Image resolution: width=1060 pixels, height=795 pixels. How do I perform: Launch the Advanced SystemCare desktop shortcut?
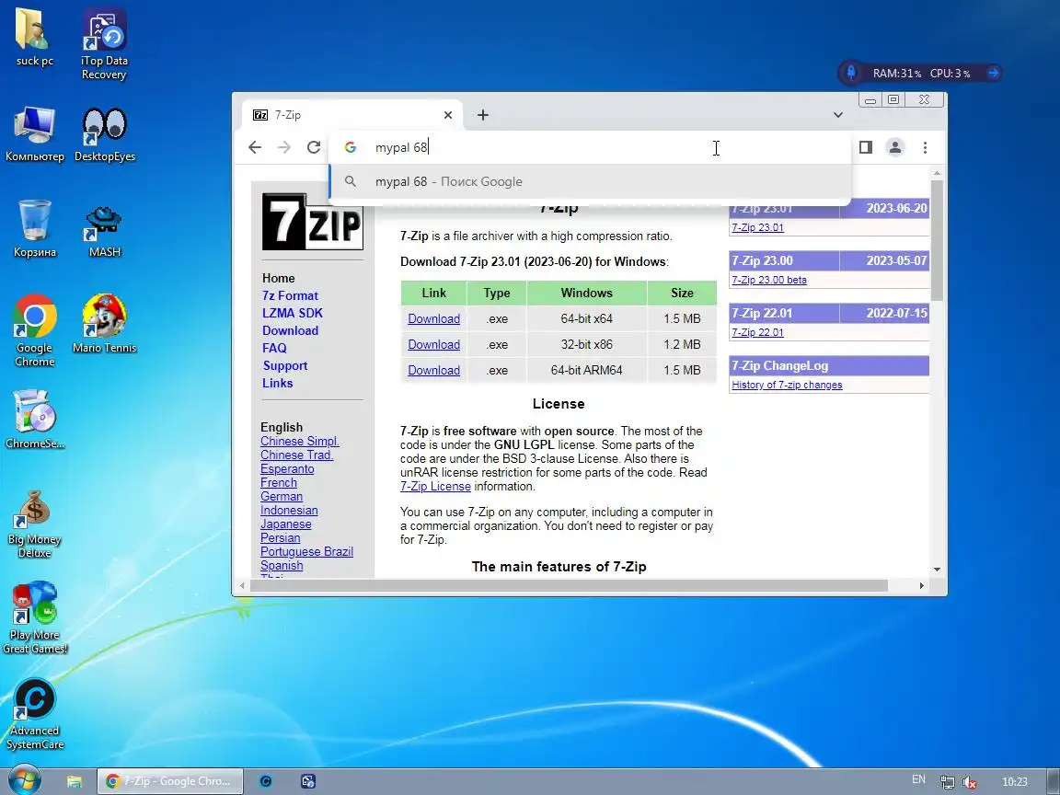click(x=34, y=714)
